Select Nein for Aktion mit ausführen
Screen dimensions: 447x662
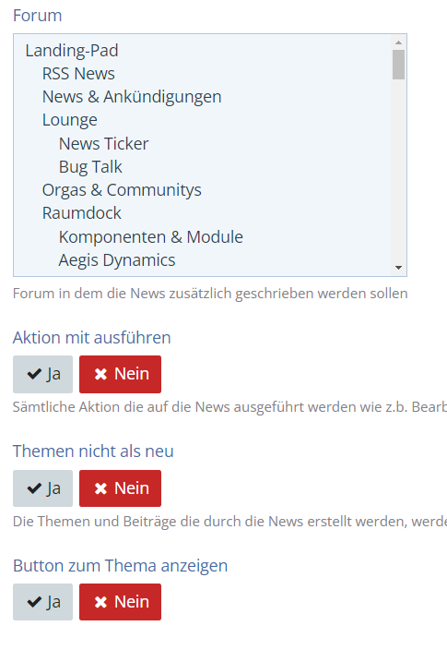coord(120,374)
